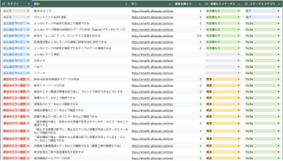This screenshot has height=161, width=283.
Task: Click the dropdown-type icon in 見積もりステータス header
Action: (207, 4)
